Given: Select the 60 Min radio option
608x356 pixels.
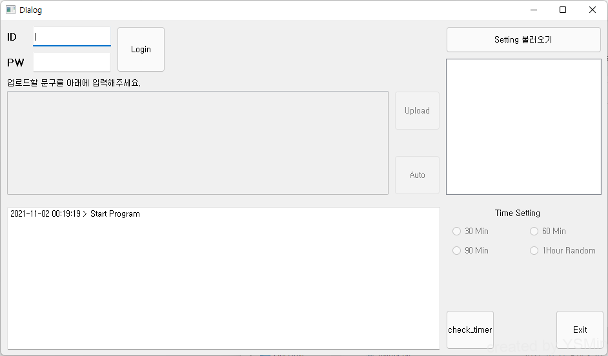Looking at the screenshot, I should point(548,232).
